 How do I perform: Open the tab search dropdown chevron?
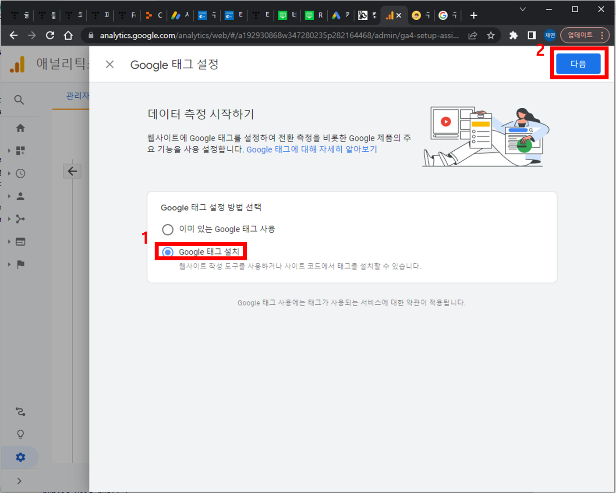(523, 9)
